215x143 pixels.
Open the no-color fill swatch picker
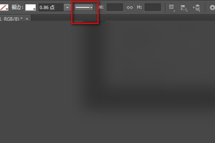[4, 8]
